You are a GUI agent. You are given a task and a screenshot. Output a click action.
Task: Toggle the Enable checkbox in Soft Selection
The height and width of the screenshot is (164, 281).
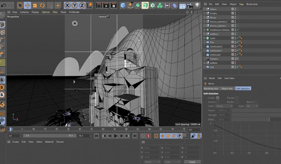(218, 98)
